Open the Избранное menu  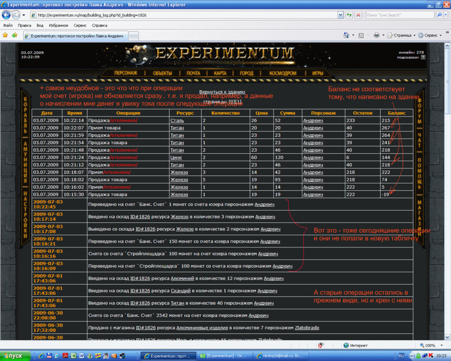click(58, 25)
